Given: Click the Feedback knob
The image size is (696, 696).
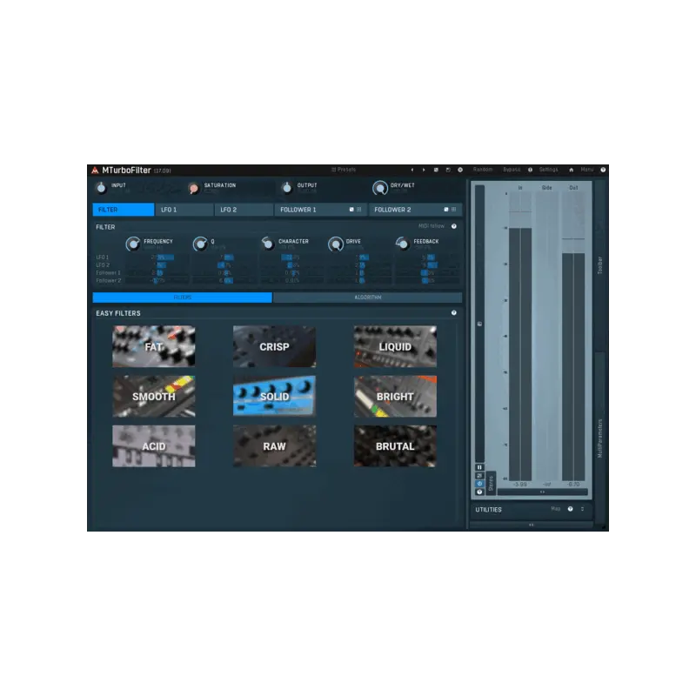Looking at the screenshot, I should point(403,244).
